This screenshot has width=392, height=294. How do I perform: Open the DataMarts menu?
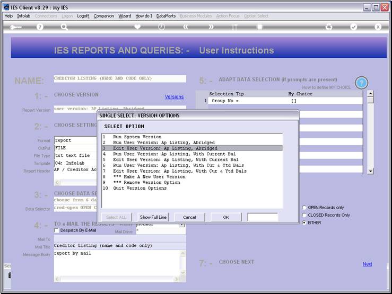[166, 16]
